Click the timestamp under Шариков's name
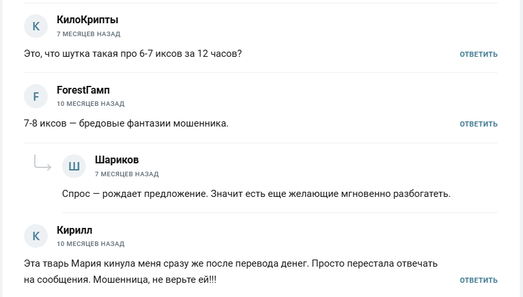The height and width of the screenshot is (297, 523). pos(127,174)
